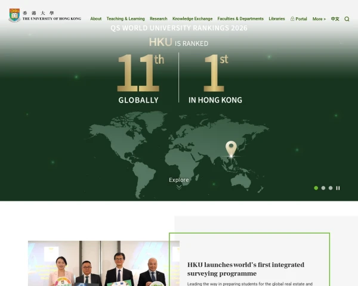The height and width of the screenshot is (286, 358).
Task: Click the Portal lock icon
Action: (x=292, y=18)
